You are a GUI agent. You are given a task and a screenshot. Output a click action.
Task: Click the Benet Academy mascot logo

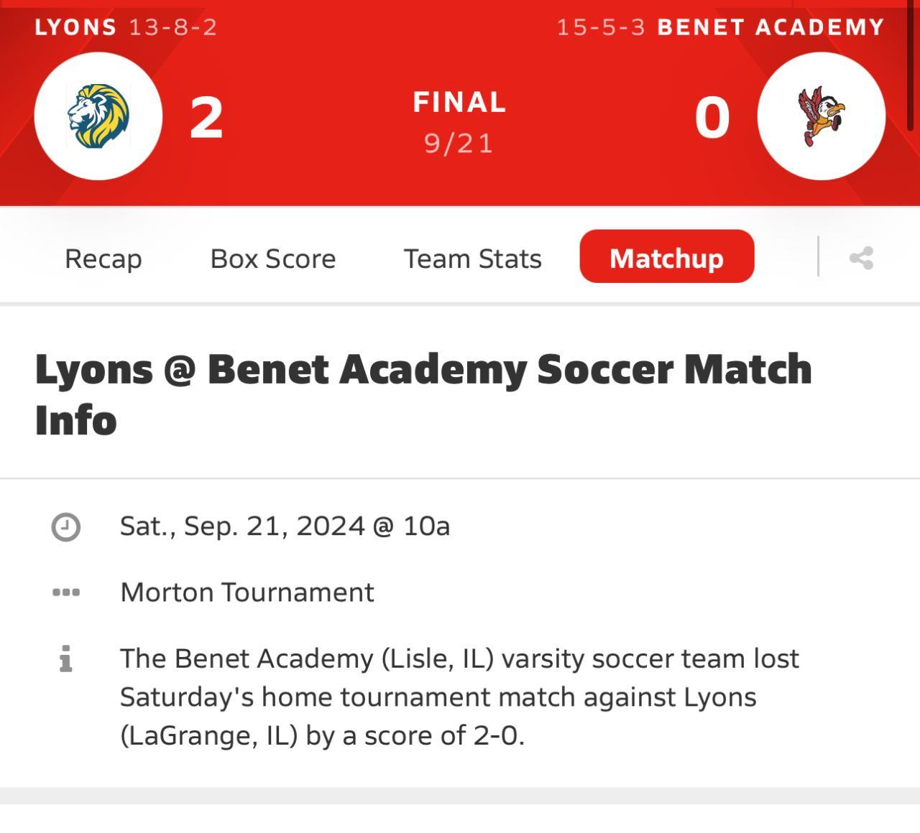(x=822, y=116)
